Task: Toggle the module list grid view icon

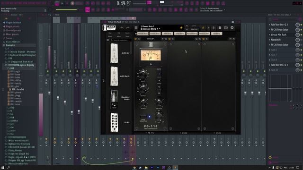Action: (108, 40)
